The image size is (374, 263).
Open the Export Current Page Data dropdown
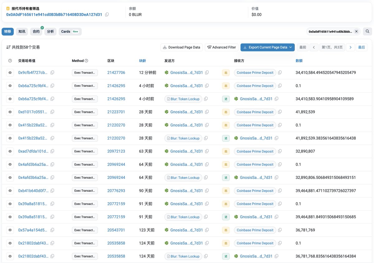267,47
